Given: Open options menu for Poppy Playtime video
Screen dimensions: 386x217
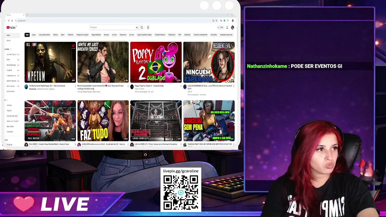Looking at the screenshot, I should (181, 86).
